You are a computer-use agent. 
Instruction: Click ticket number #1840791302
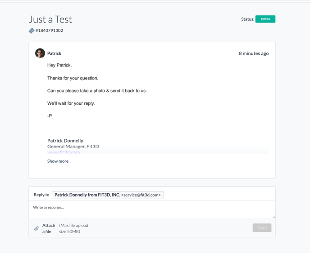click(49, 31)
